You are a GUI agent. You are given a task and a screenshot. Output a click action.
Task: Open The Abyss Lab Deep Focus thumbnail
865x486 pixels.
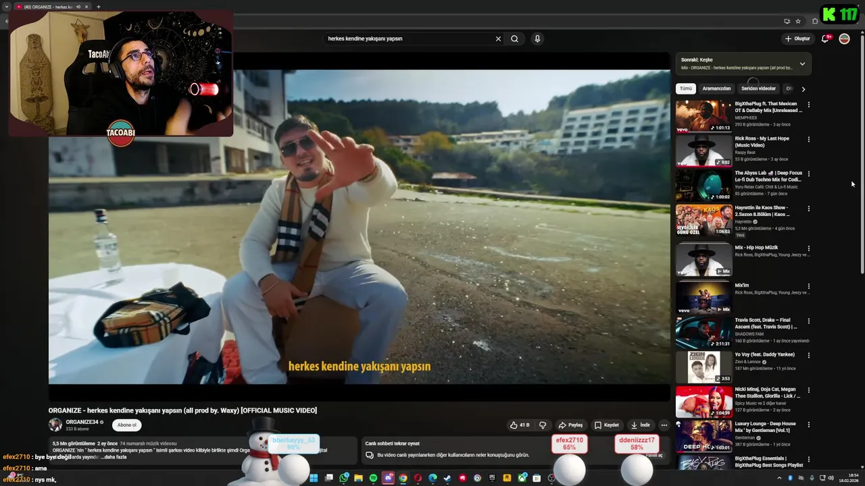[703, 185]
